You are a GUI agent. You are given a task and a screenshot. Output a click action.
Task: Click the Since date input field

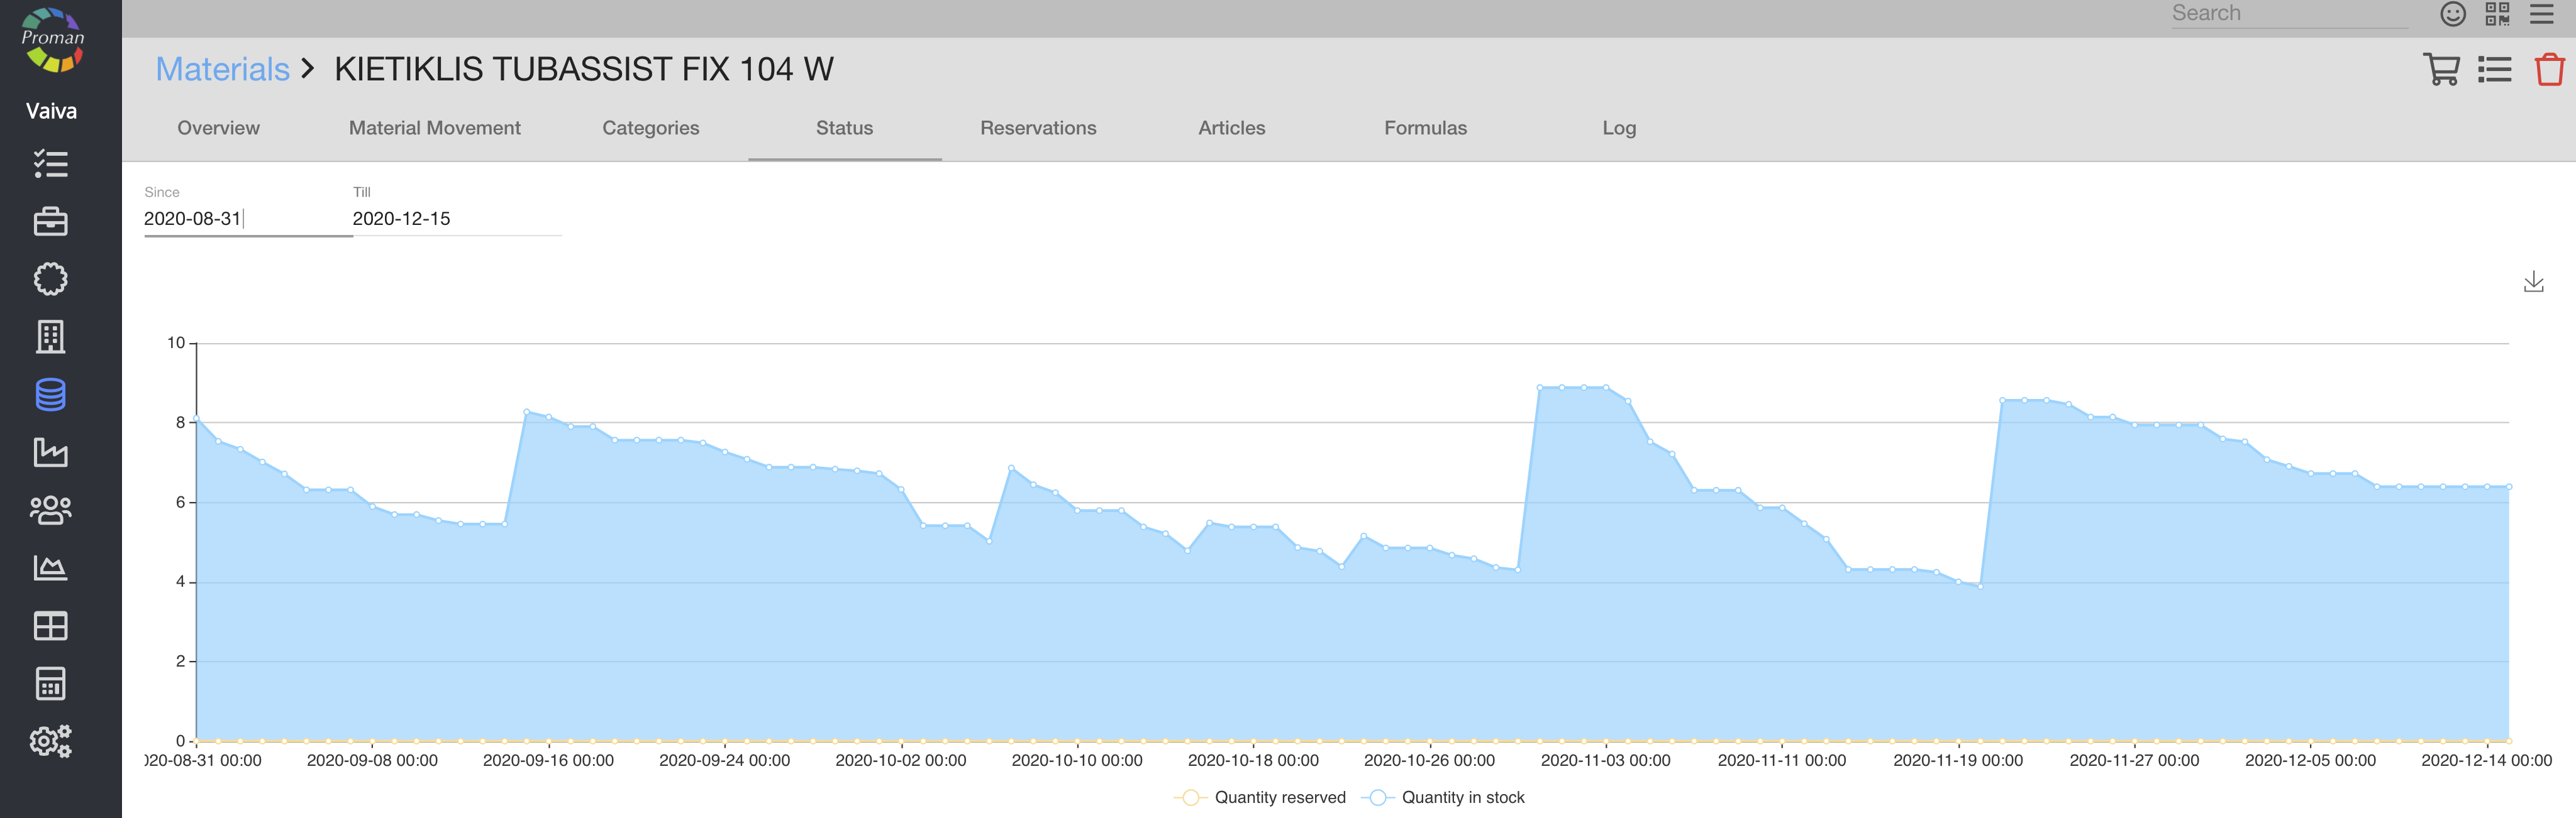(245, 219)
